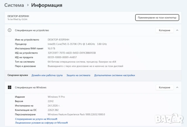187x127 pixels.
Task: Click the 64-битова операционна система value
Action: point(82,61)
